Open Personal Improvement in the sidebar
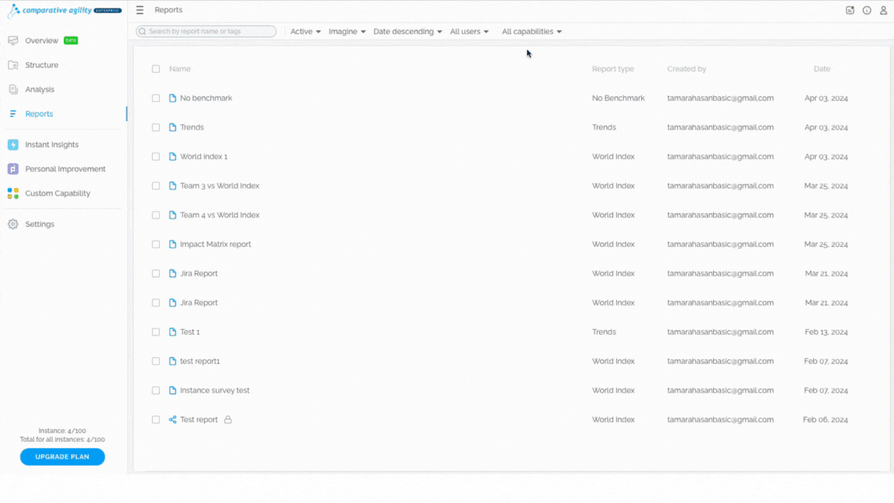894x503 pixels. pos(65,169)
